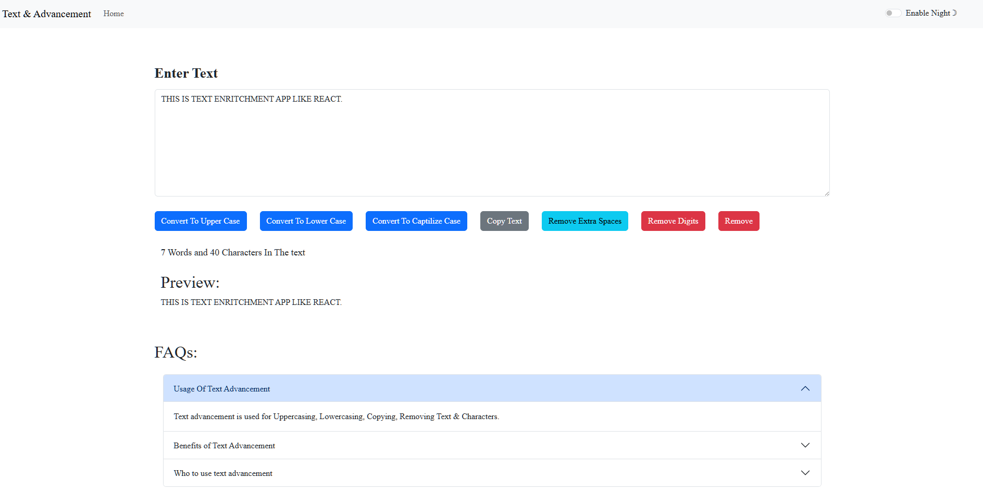Viewport: 983px width, 490px height.
Task: Click the FAQs: heading
Action: point(176,352)
